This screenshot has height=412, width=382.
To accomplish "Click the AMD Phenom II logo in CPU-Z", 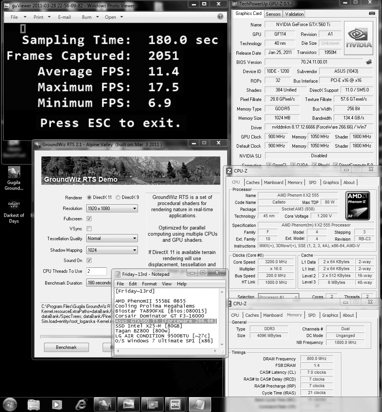I will [x=357, y=205].
